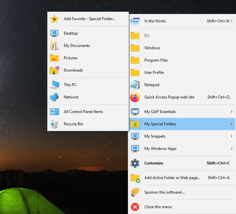Expand My QAP Essentials submenu arrow
The width and height of the screenshot is (236, 214).
232,112
